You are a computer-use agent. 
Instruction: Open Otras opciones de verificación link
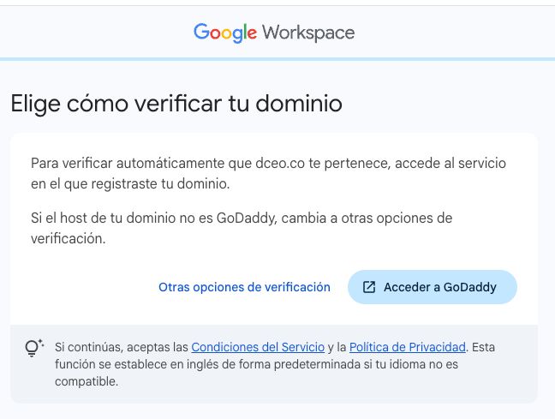(244, 287)
